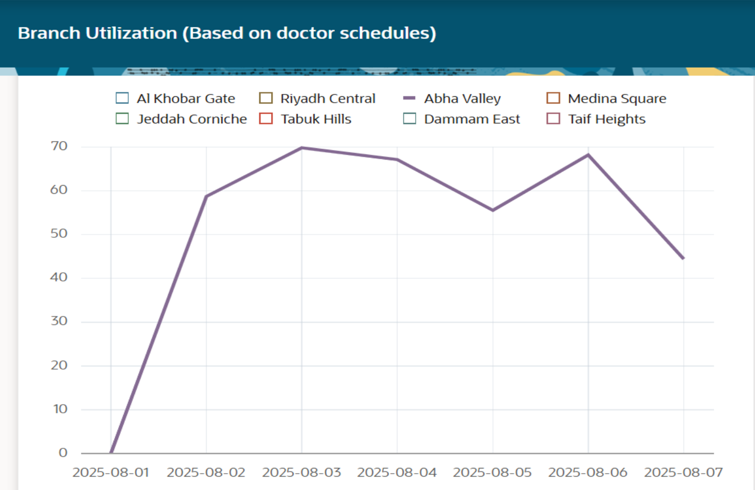Turn on the Taif Heights legend entry

point(553,120)
